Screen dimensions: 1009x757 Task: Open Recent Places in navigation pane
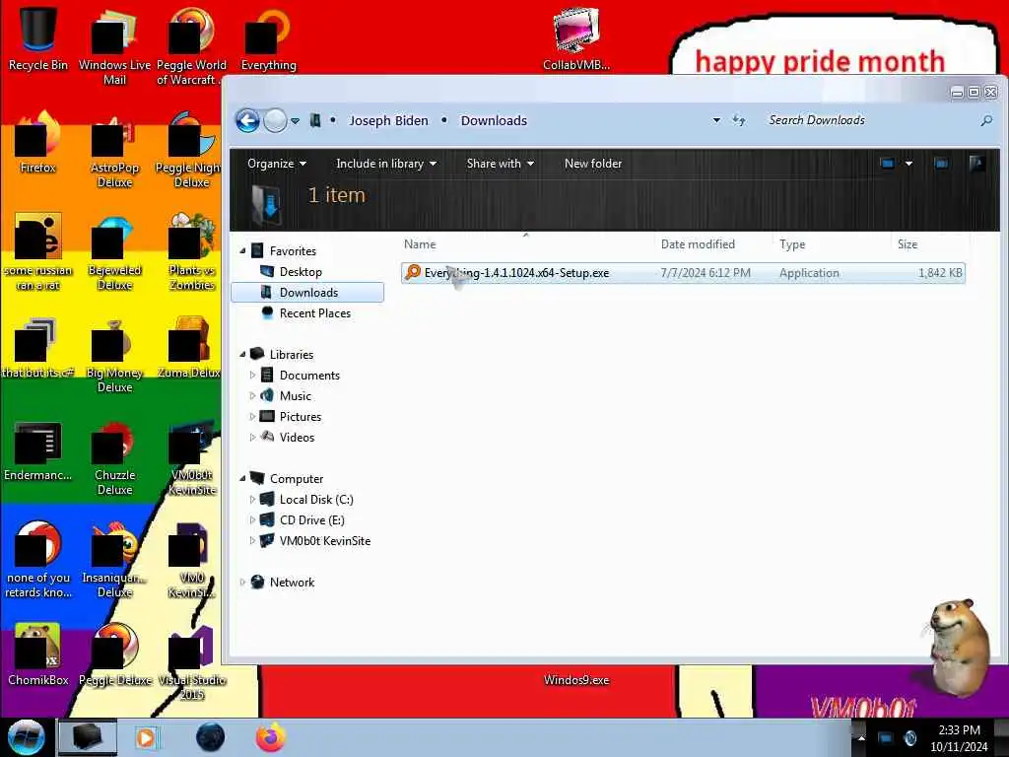tap(314, 313)
